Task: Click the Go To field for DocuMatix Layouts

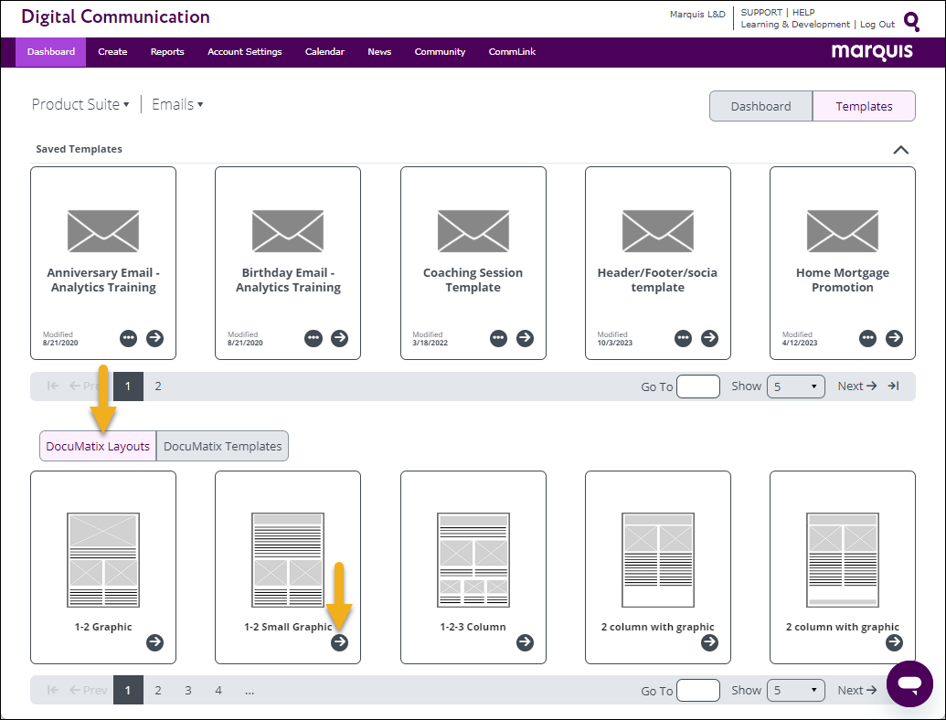Action: click(x=698, y=691)
